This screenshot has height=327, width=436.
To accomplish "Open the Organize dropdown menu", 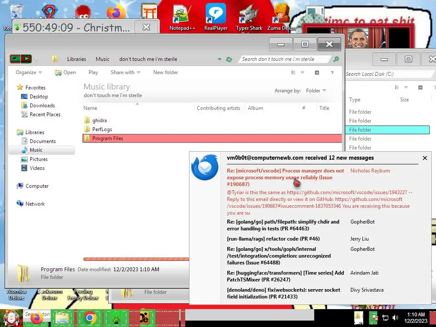I will click(x=29, y=72).
